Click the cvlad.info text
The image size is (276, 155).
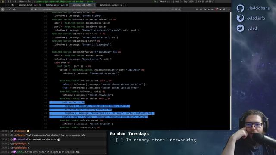(x=256, y=18)
